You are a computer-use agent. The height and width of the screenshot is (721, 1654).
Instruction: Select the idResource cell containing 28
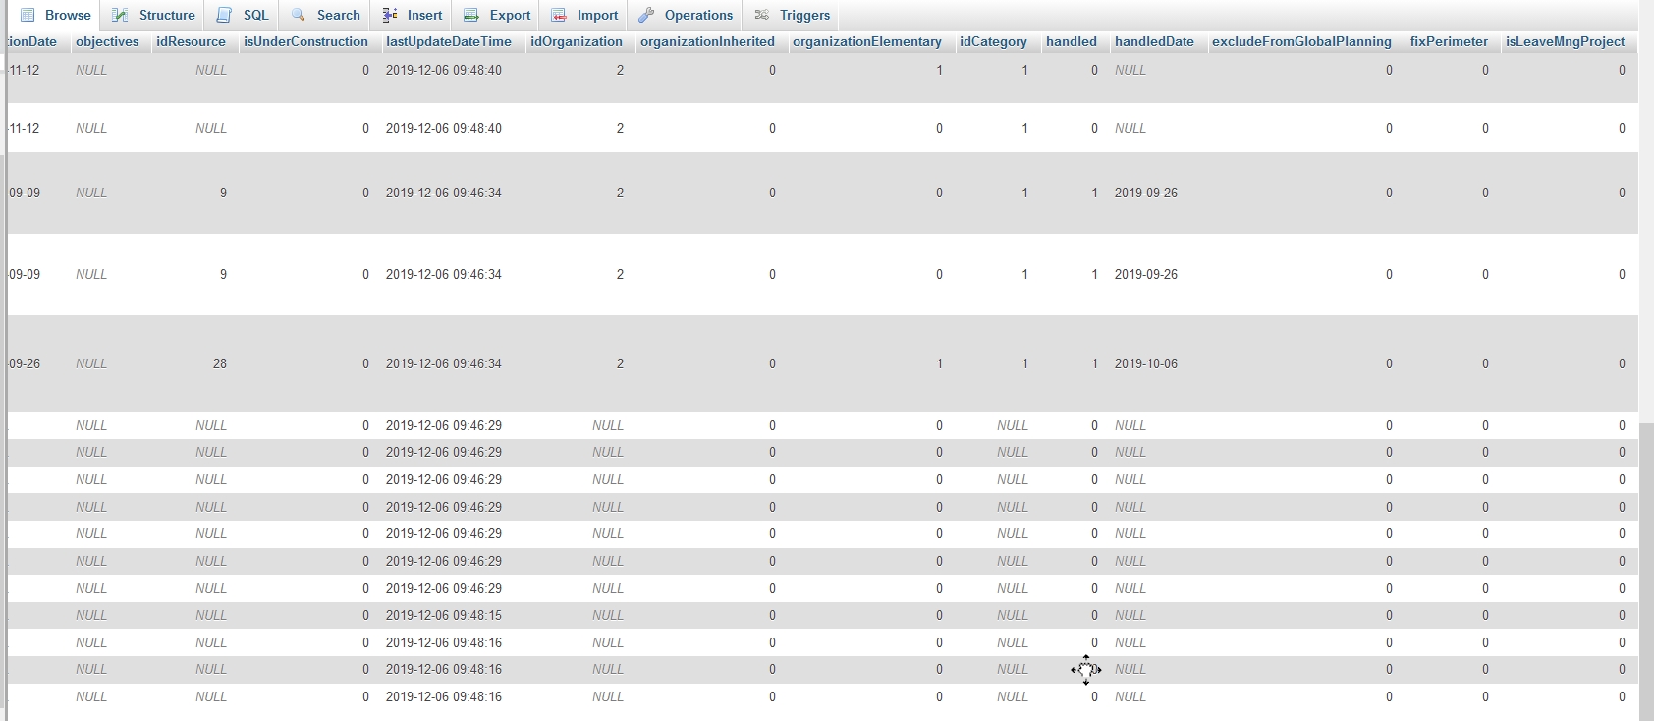coord(219,363)
